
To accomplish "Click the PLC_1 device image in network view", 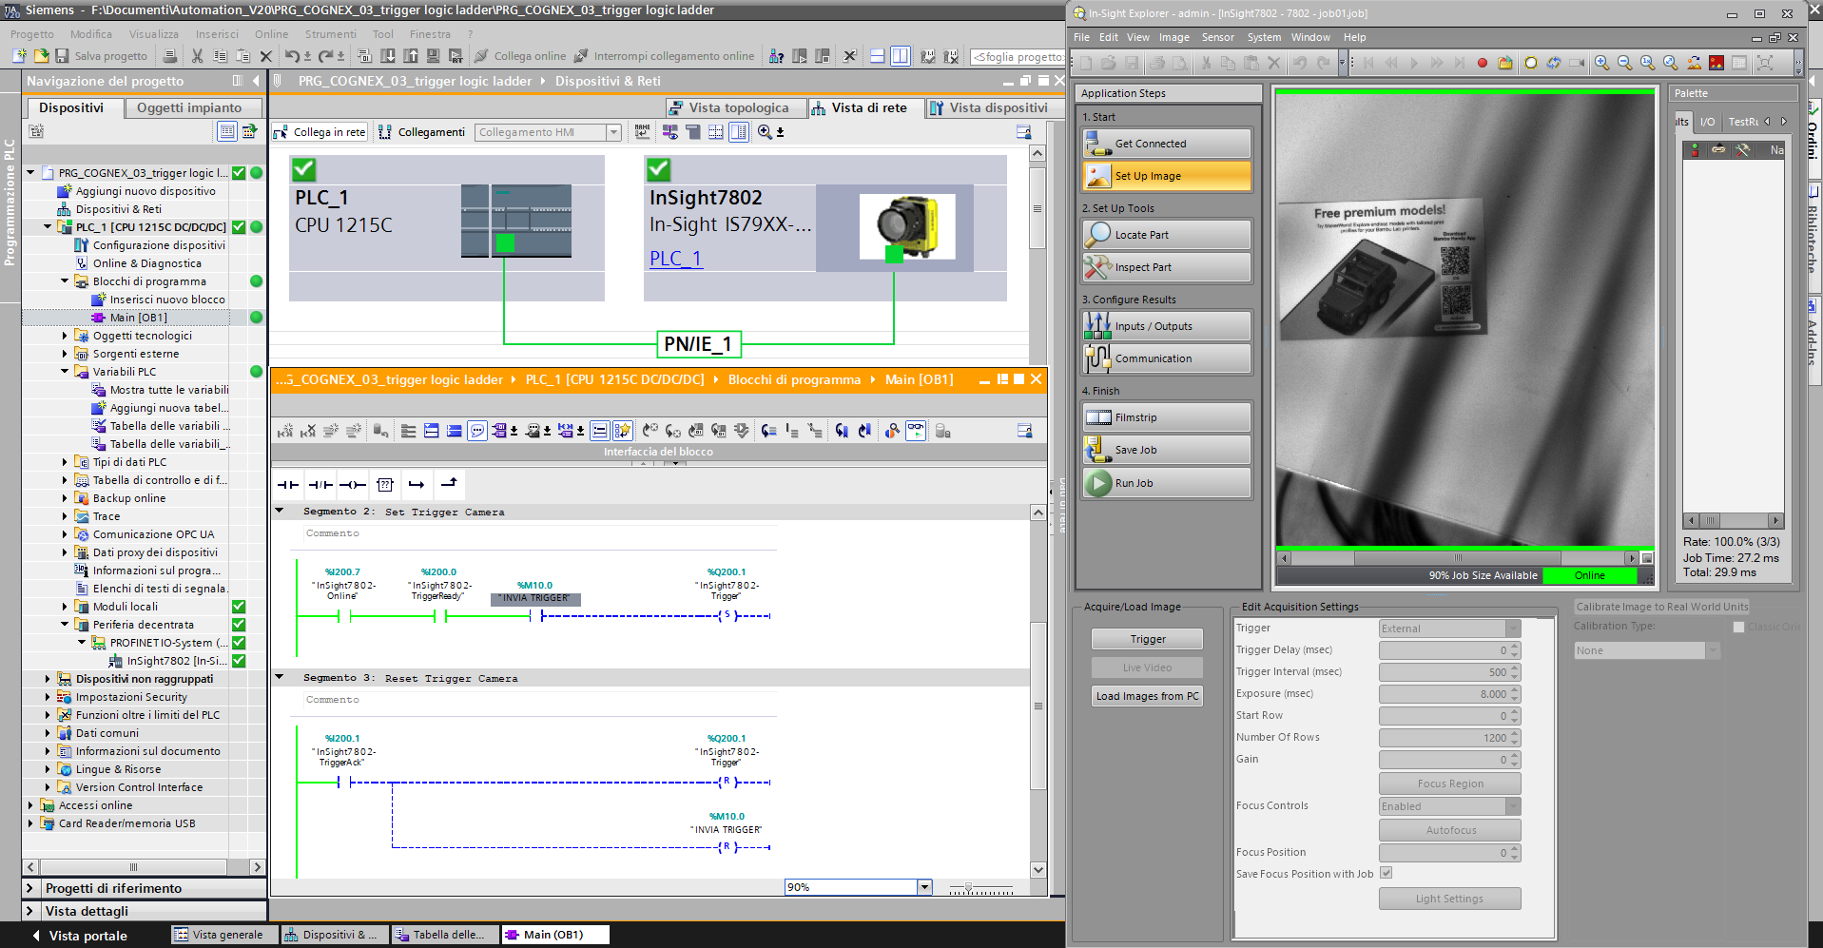I will (516, 221).
